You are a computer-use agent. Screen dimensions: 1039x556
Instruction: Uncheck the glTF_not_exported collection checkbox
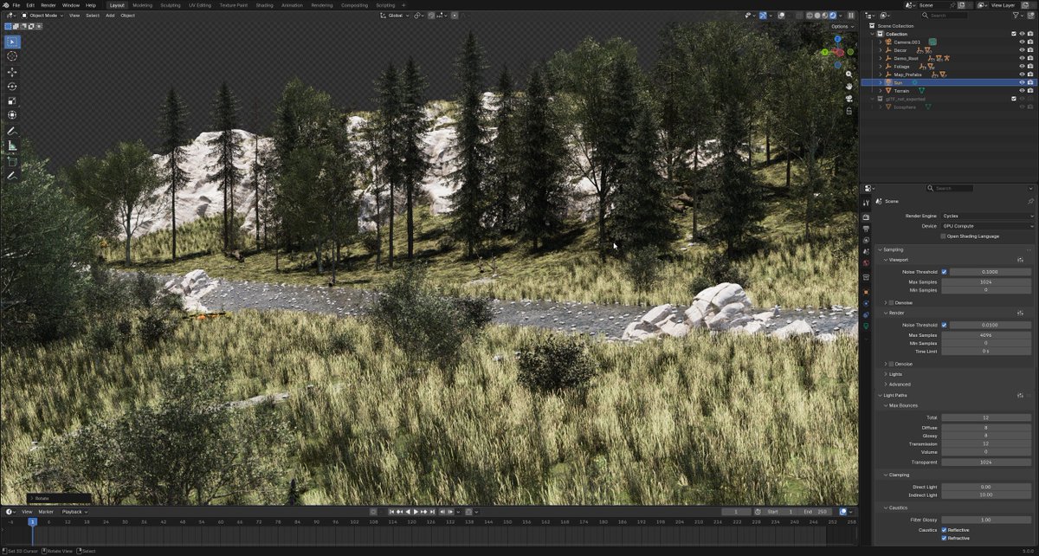click(1014, 99)
